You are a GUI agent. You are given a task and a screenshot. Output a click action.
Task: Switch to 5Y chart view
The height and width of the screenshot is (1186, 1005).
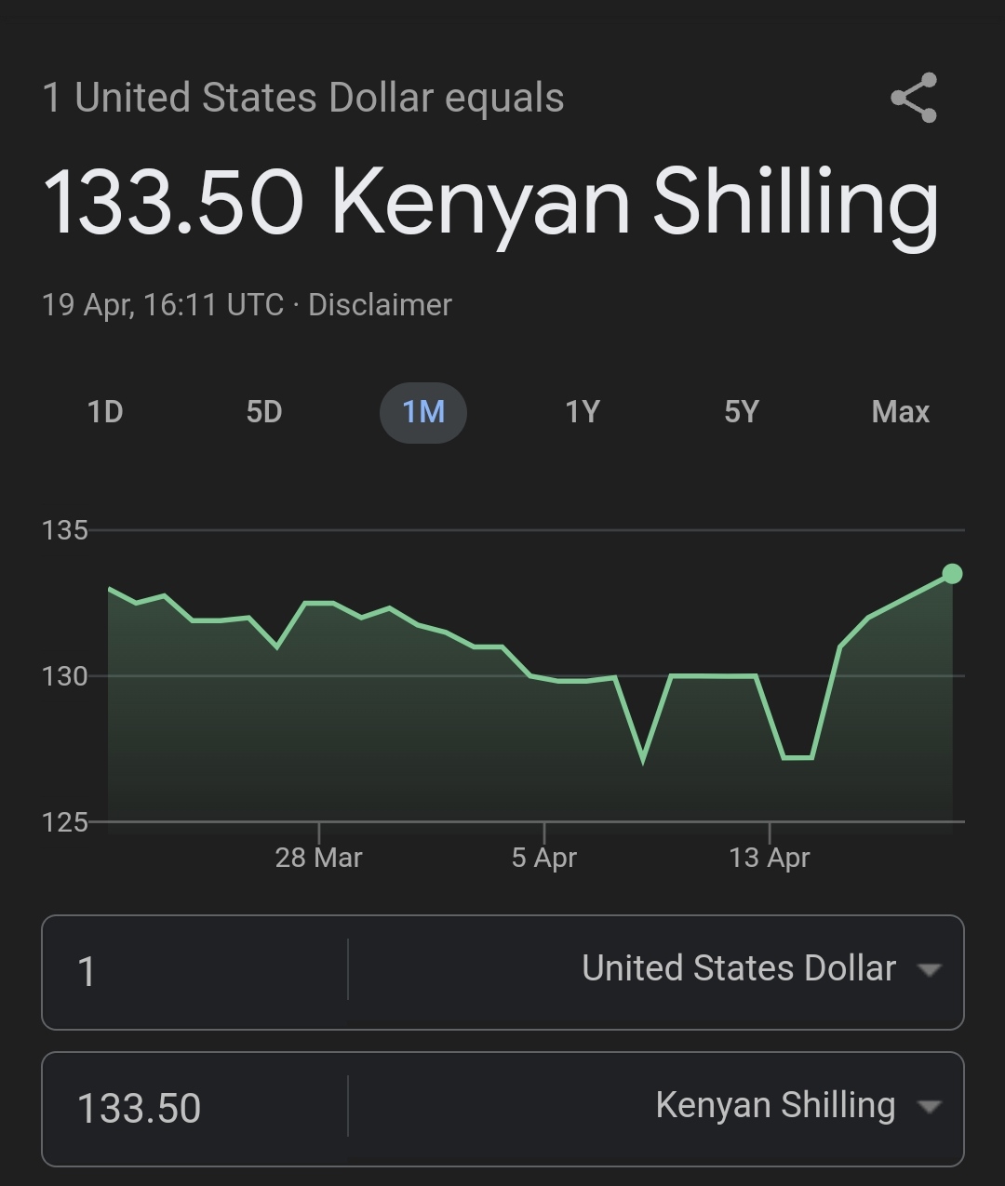[742, 412]
